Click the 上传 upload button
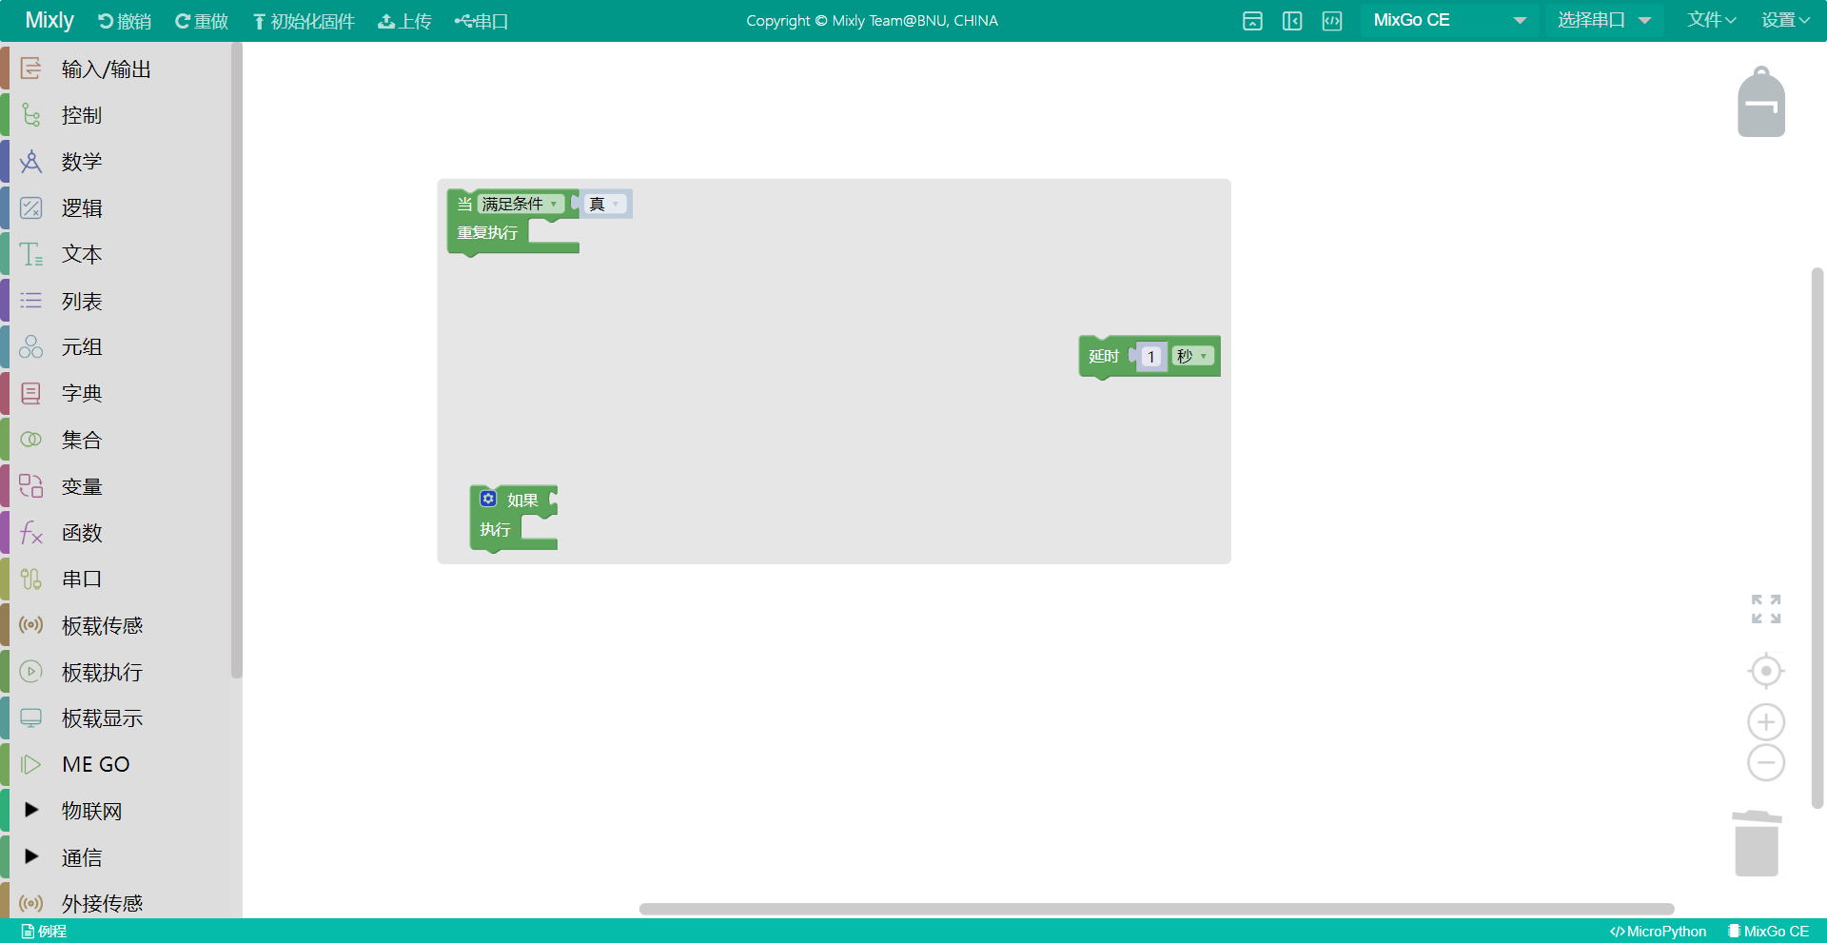 pos(405,21)
